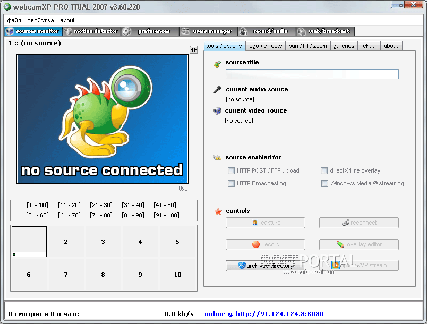Select source range [81 - 90]
This screenshot has height=324, width=427.
click(133, 215)
